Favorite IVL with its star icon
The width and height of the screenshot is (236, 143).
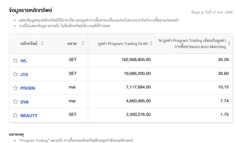point(15,60)
